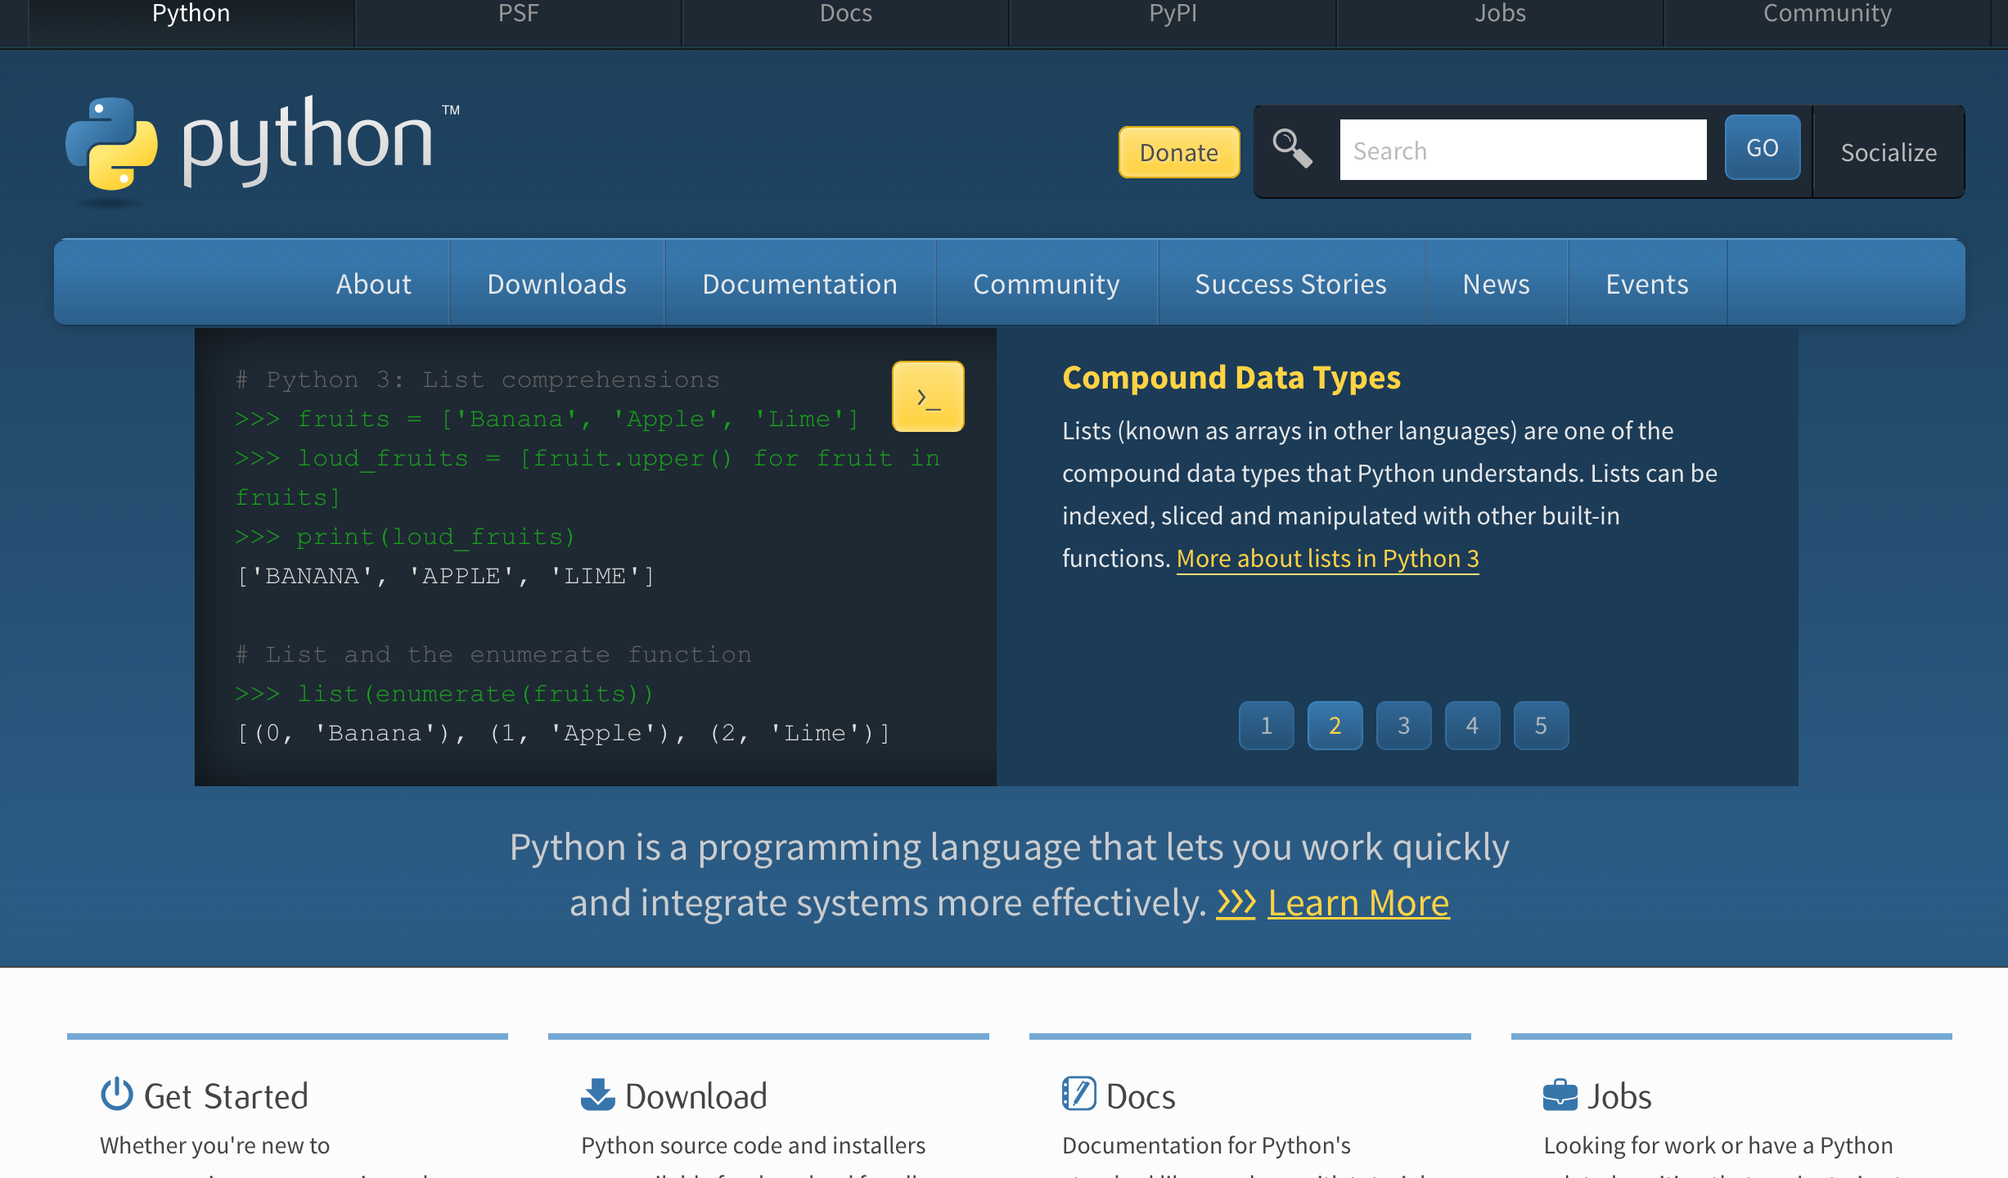Follow the Learn More link
This screenshot has height=1178, width=2008.
click(1359, 903)
